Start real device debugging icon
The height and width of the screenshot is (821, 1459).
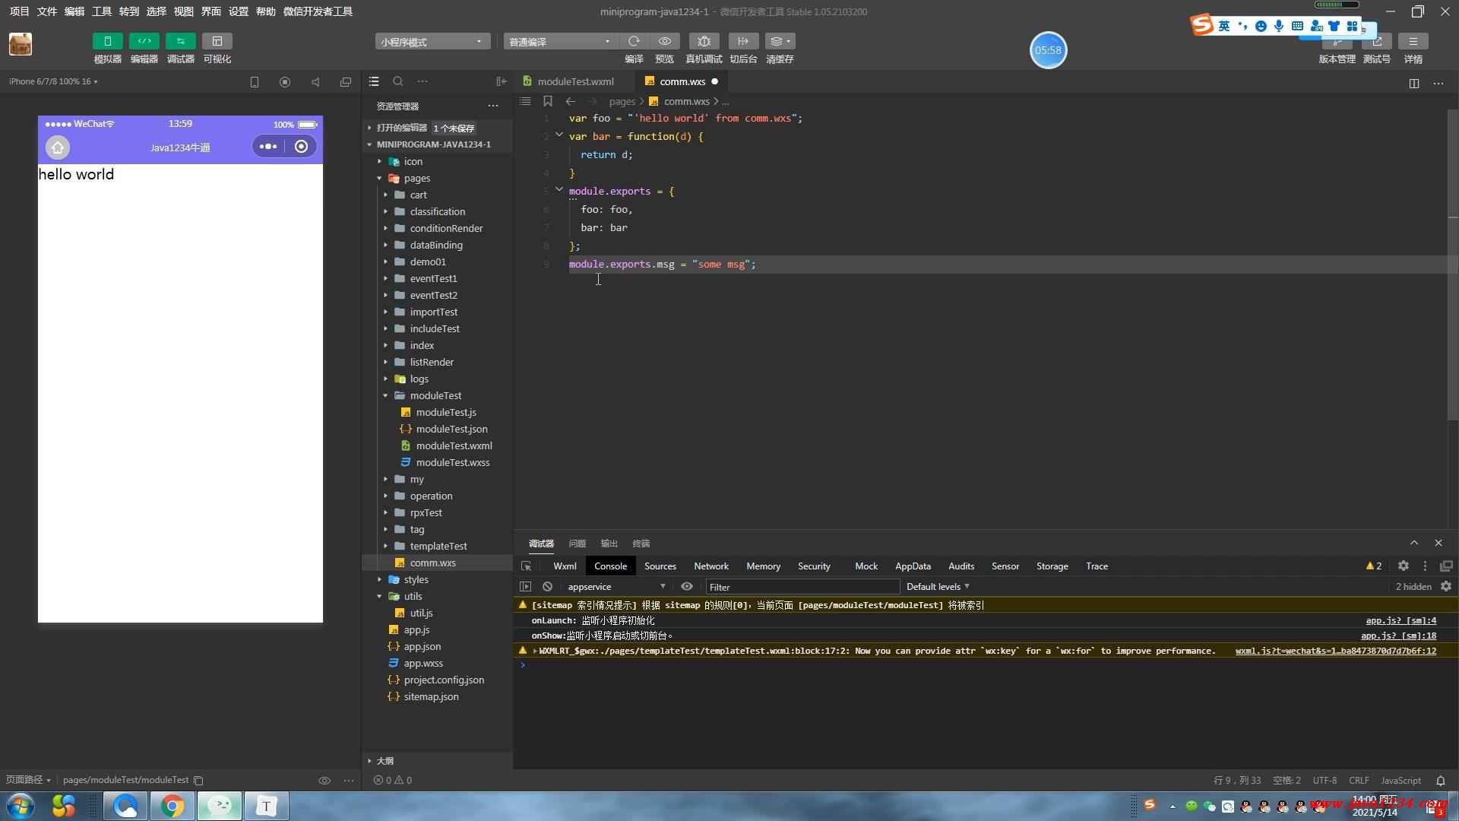(x=704, y=41)
